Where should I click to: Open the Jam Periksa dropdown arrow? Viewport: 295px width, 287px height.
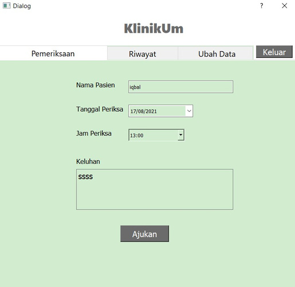point(180,135)
